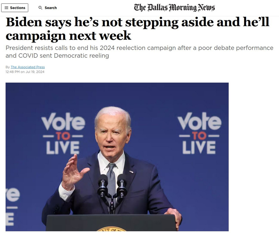This screenshot has width=279, height=233.
Task: Click the twin microphones in the photo
Action: 112,186
